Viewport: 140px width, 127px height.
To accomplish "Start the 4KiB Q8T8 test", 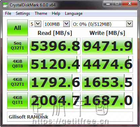I will point(17,64).
